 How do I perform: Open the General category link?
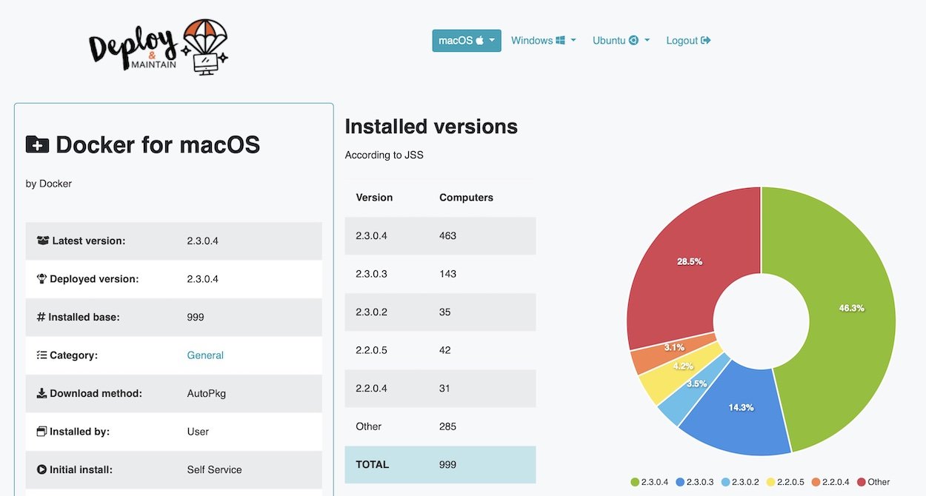(x=205, y=355)
